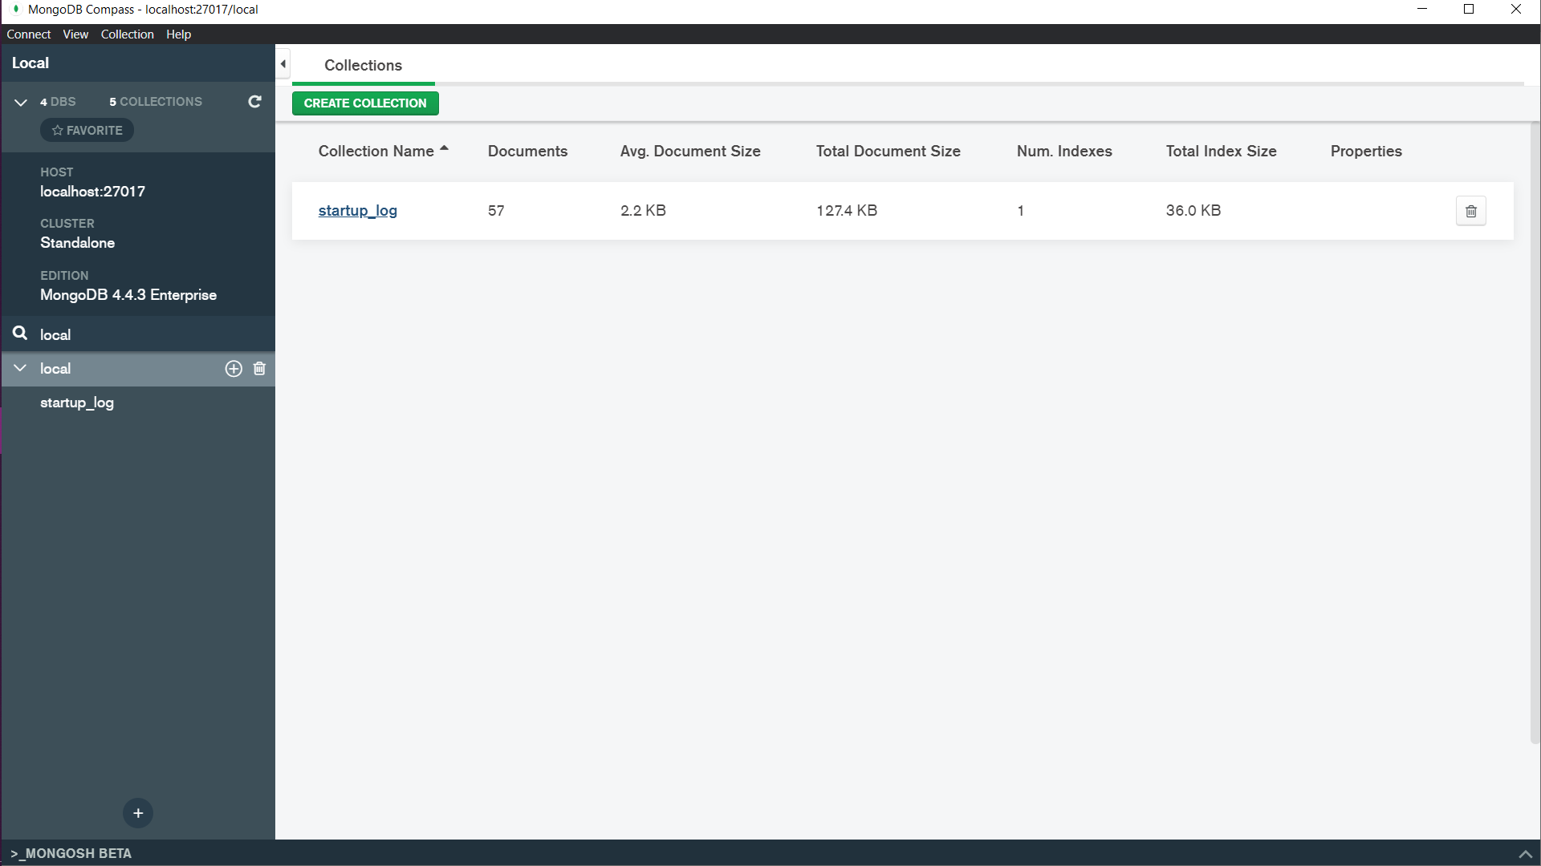Screen dimensions: 1541x866
Task: Collapse the connection details chevron
Action: [21, 102]
